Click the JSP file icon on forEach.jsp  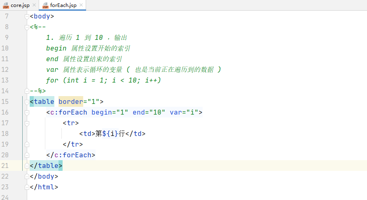click(x=45, y=5)
